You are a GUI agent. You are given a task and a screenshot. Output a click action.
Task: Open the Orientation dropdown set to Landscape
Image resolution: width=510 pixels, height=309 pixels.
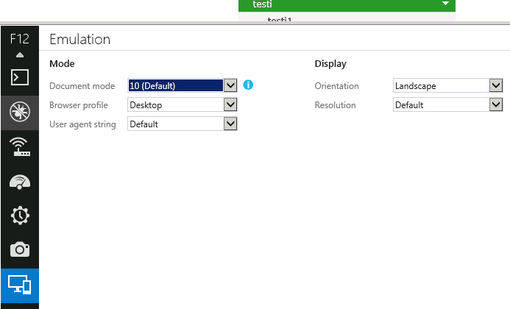pos(495,86)
